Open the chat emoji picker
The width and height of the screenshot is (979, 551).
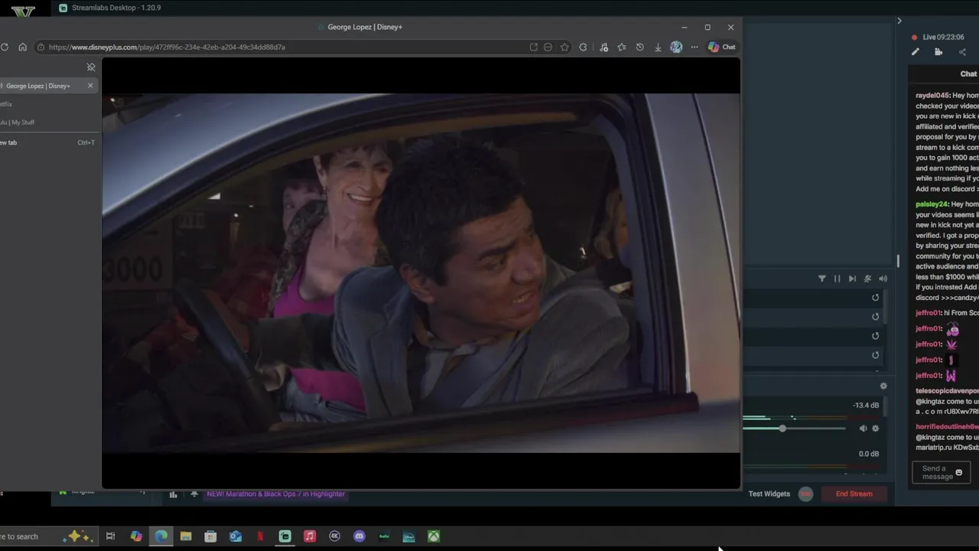coord(958,472)
